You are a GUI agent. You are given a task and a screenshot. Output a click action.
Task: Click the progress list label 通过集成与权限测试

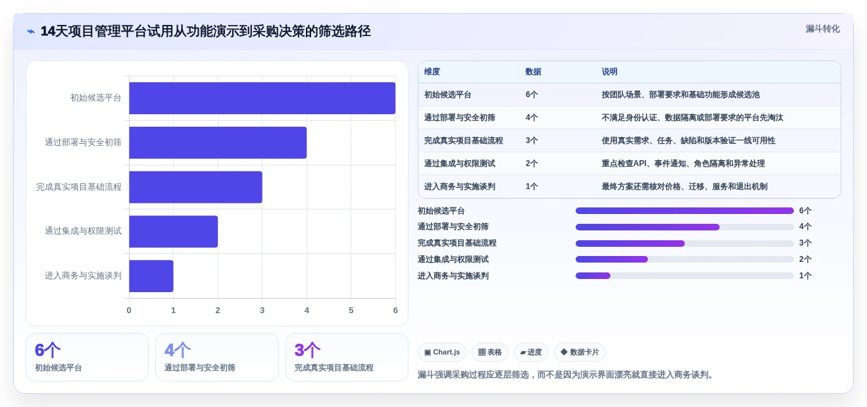pos(453,259)
